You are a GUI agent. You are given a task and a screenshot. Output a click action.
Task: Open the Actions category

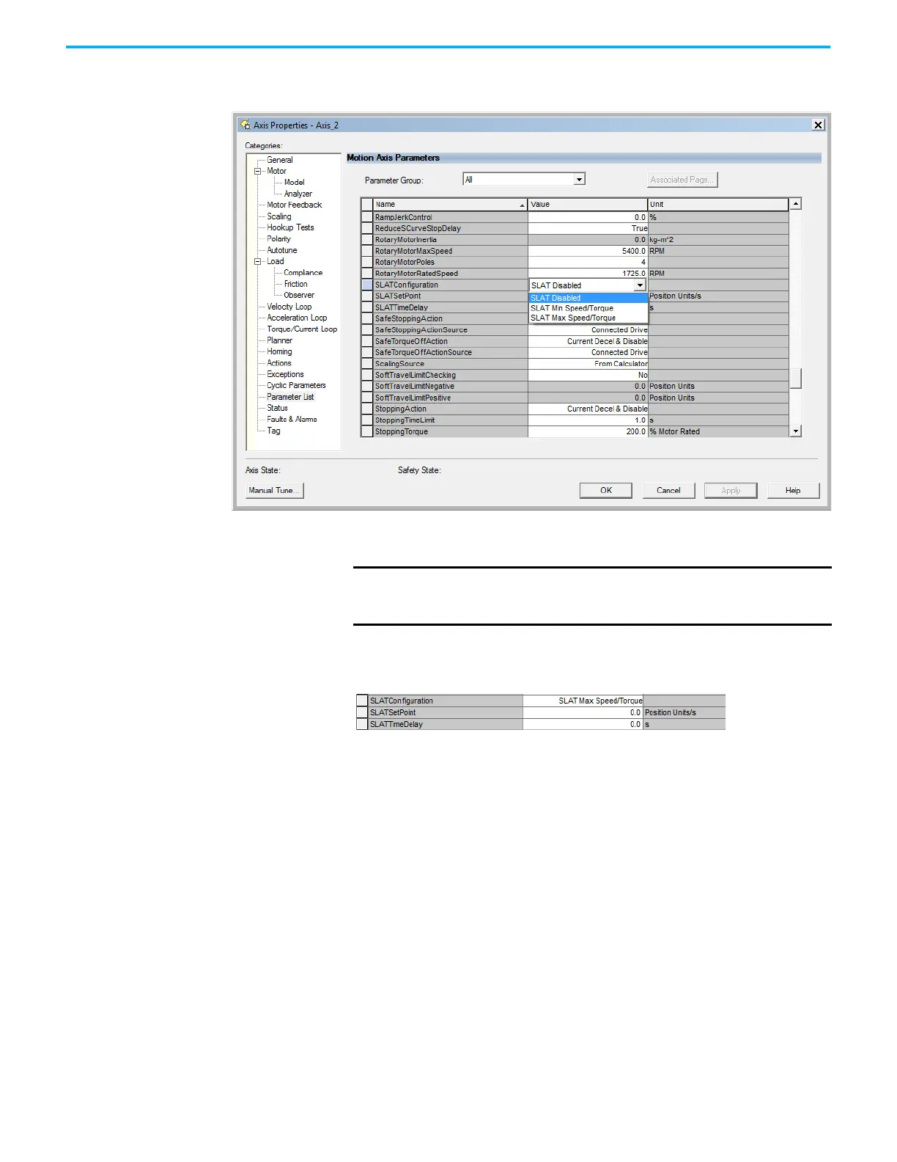(x=279, y=363)
